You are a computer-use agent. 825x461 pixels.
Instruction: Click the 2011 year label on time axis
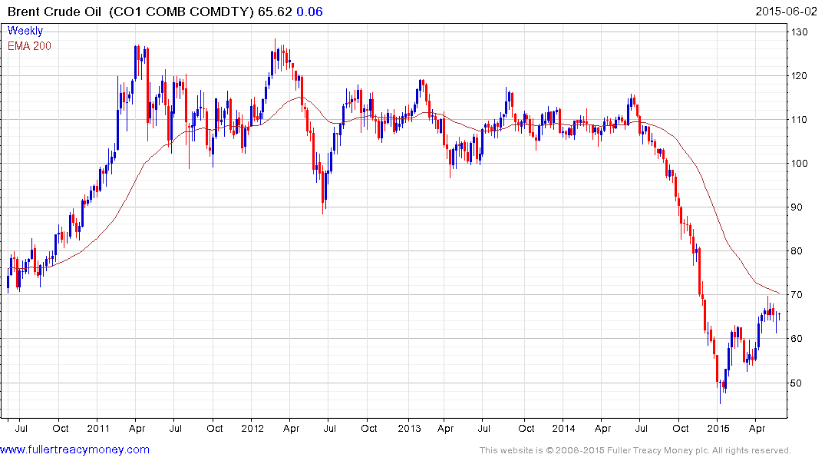point(98,428)
